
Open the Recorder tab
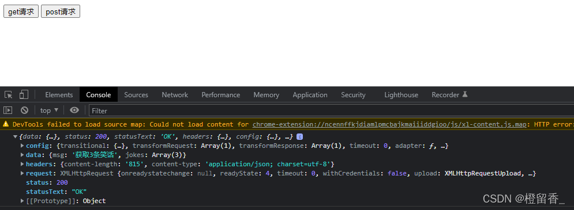449,95
